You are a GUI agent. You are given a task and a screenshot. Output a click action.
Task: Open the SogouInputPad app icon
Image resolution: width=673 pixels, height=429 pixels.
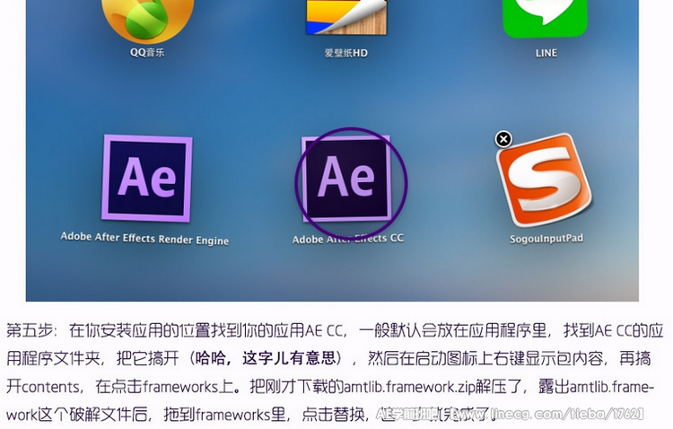click(545, 180)
